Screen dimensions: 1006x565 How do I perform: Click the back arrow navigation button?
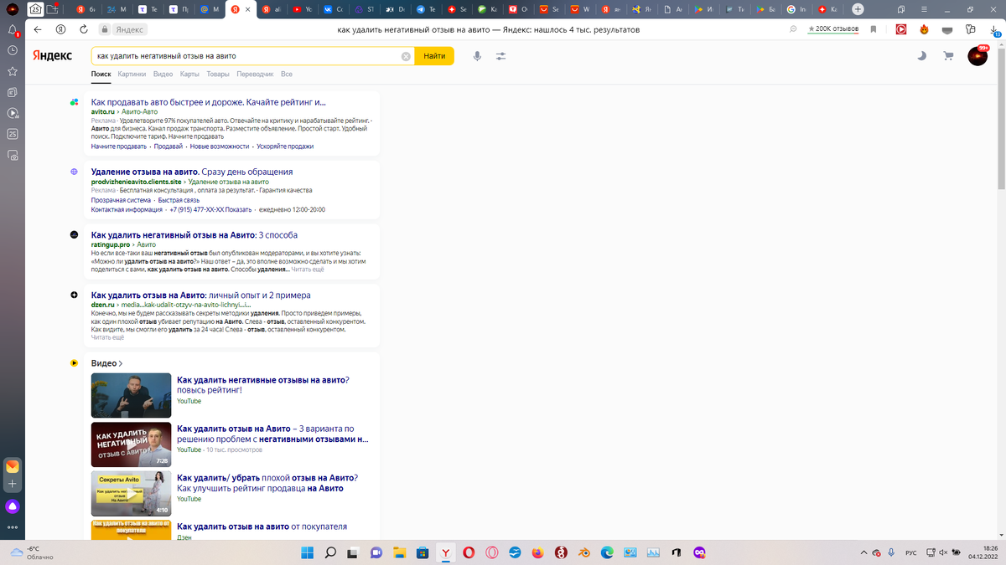(38, 29)
